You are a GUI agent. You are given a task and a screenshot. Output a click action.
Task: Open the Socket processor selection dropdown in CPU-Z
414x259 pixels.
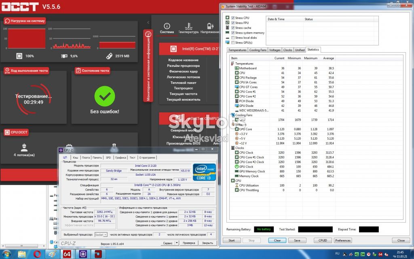click(101, 235)
